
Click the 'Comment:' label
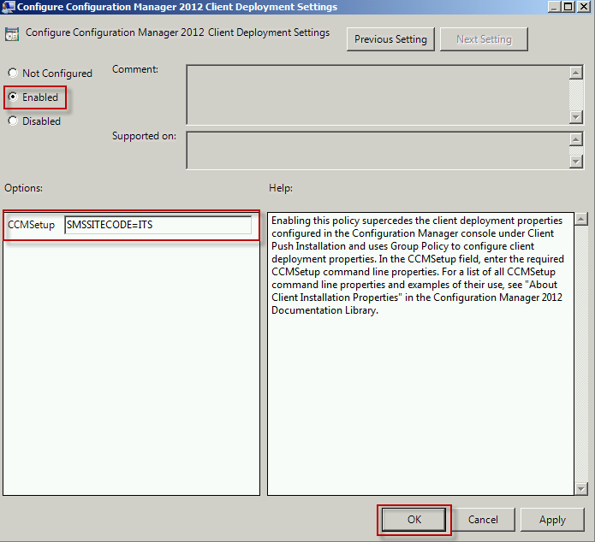(135, 69)
